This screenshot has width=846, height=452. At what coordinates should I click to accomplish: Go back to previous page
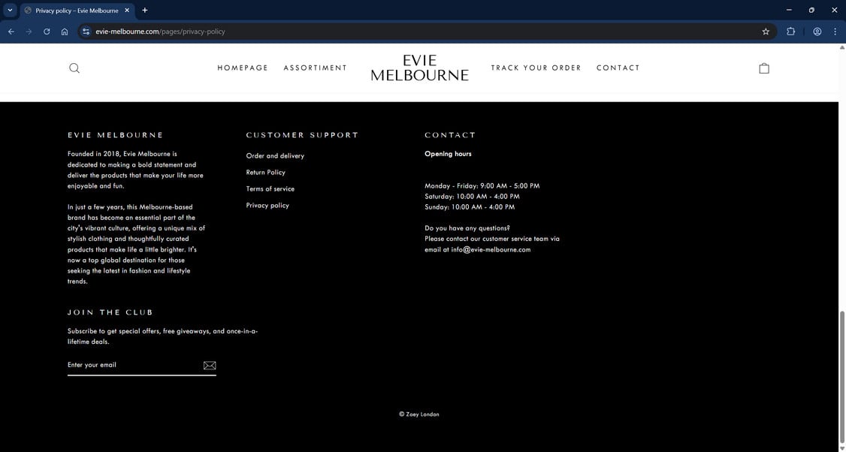coord(11,32)
